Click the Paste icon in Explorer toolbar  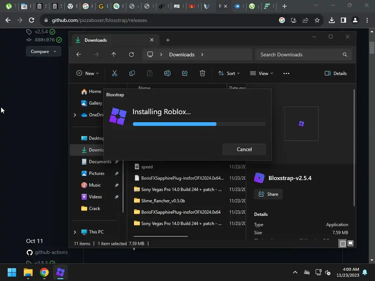150,73
